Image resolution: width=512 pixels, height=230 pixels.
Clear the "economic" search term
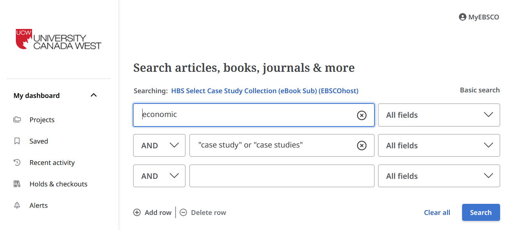(x=361, y=115)
